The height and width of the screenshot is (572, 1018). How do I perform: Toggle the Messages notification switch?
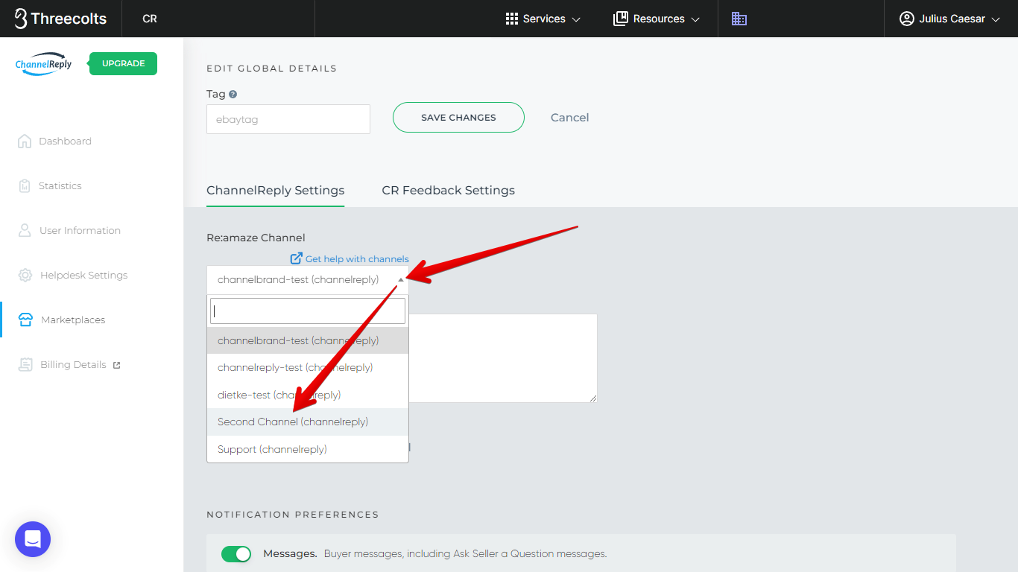click(x=236, y=554)
